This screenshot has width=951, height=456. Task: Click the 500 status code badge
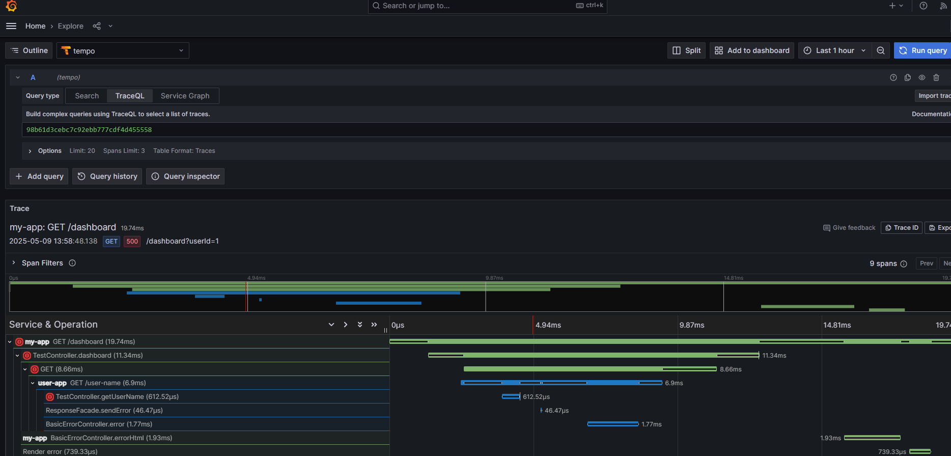coord(132,242)
